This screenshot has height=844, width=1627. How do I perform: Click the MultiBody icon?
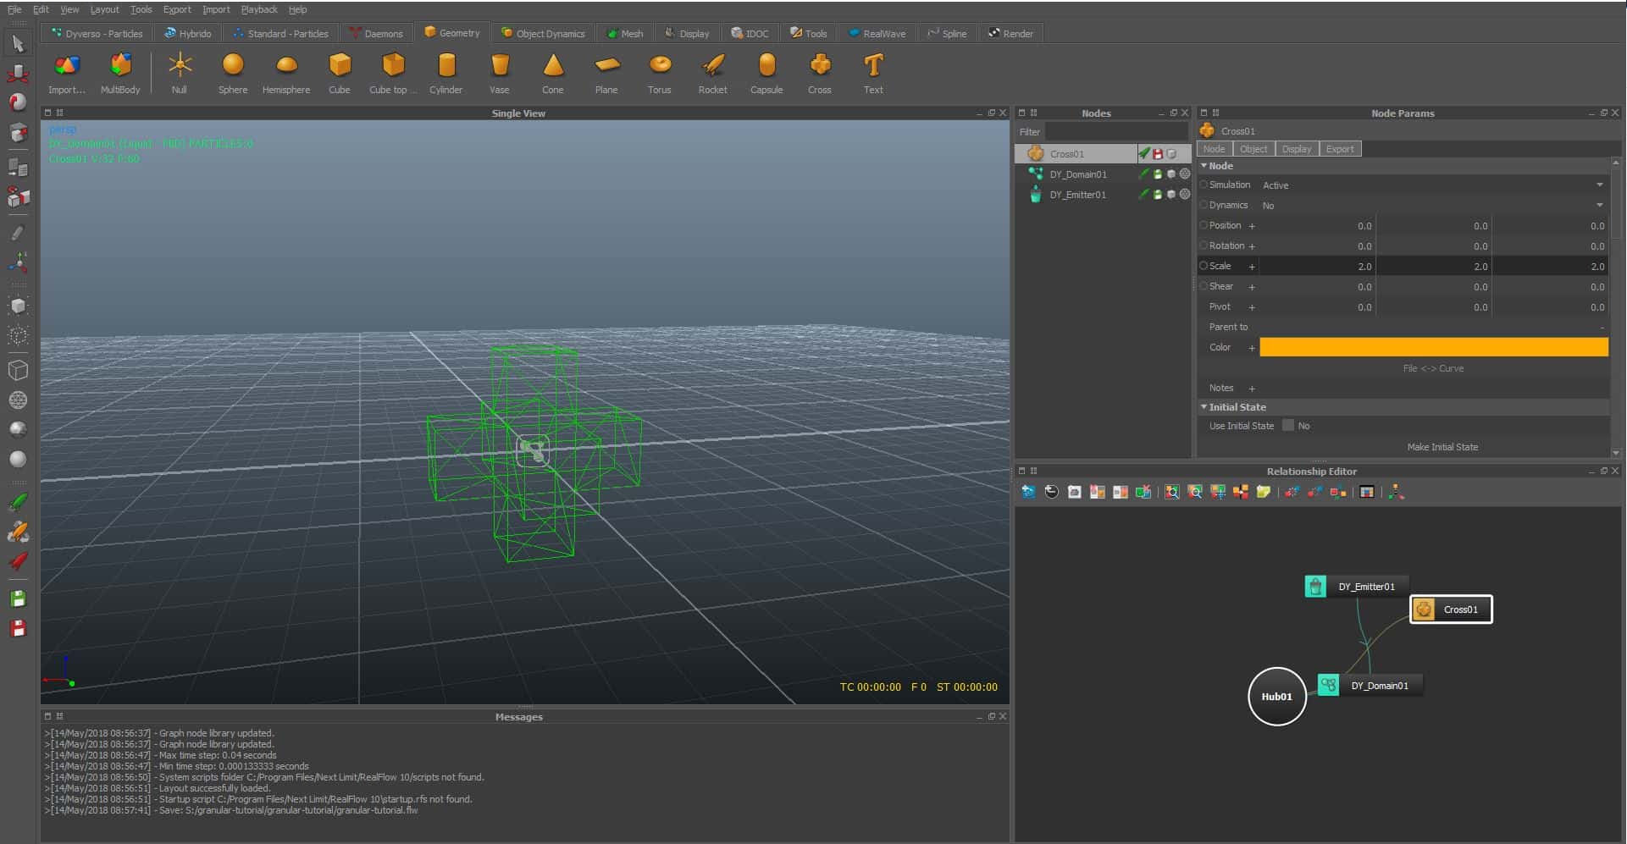click(x=120, y=73)
